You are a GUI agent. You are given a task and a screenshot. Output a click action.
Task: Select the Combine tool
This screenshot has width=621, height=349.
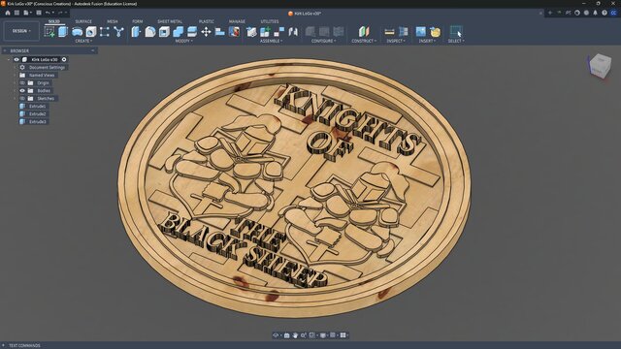(x=179, y=32)
